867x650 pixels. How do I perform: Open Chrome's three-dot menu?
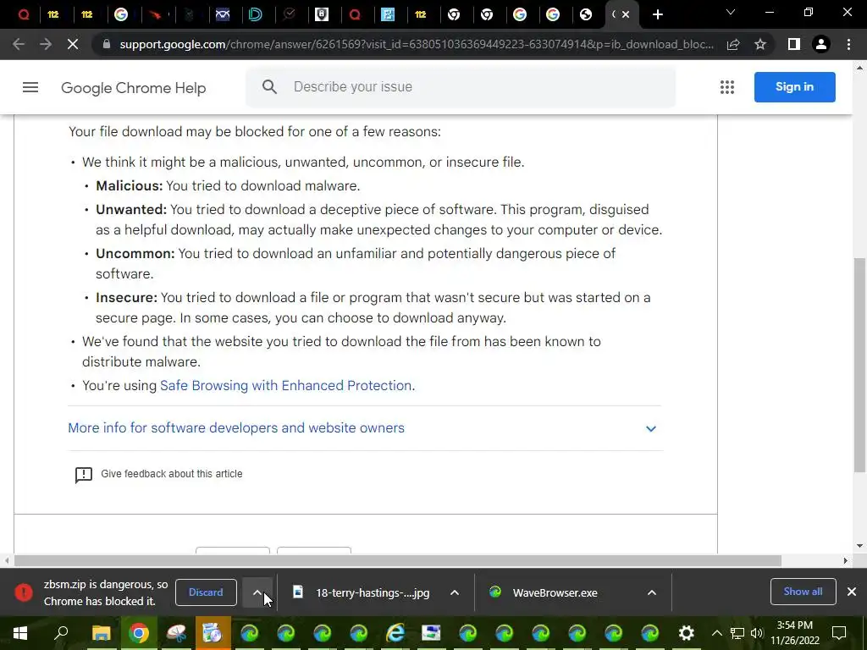point(848,44)
